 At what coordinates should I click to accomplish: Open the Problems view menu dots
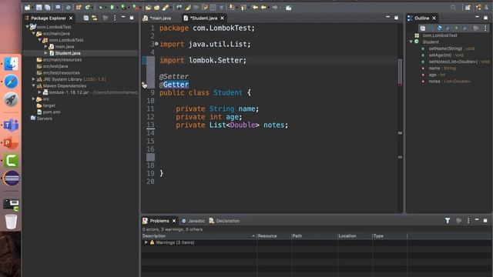pyautogui.click(x=468, y=221)
